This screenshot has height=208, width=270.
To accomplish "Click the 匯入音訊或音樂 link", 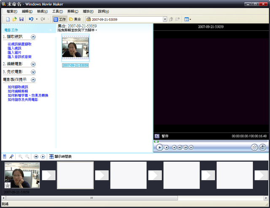I will (20, 57).
